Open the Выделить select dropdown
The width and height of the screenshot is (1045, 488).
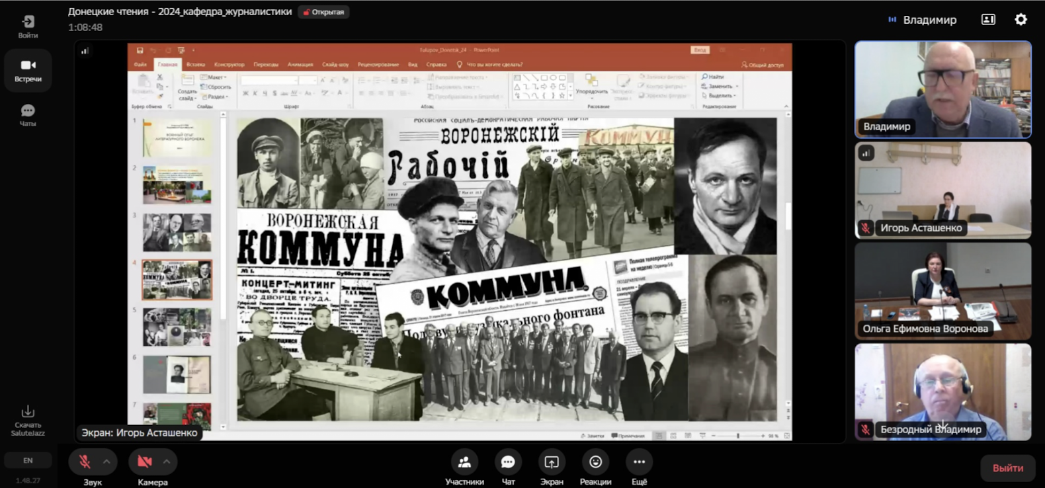coord(720,95)
